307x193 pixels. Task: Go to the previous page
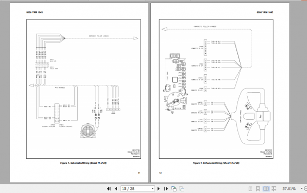(x=116, y=189)
